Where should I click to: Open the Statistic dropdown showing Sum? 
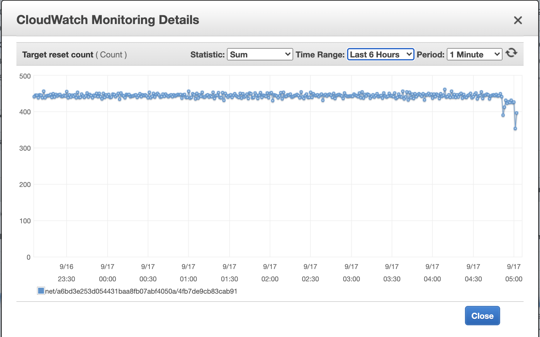click(260, 55)
